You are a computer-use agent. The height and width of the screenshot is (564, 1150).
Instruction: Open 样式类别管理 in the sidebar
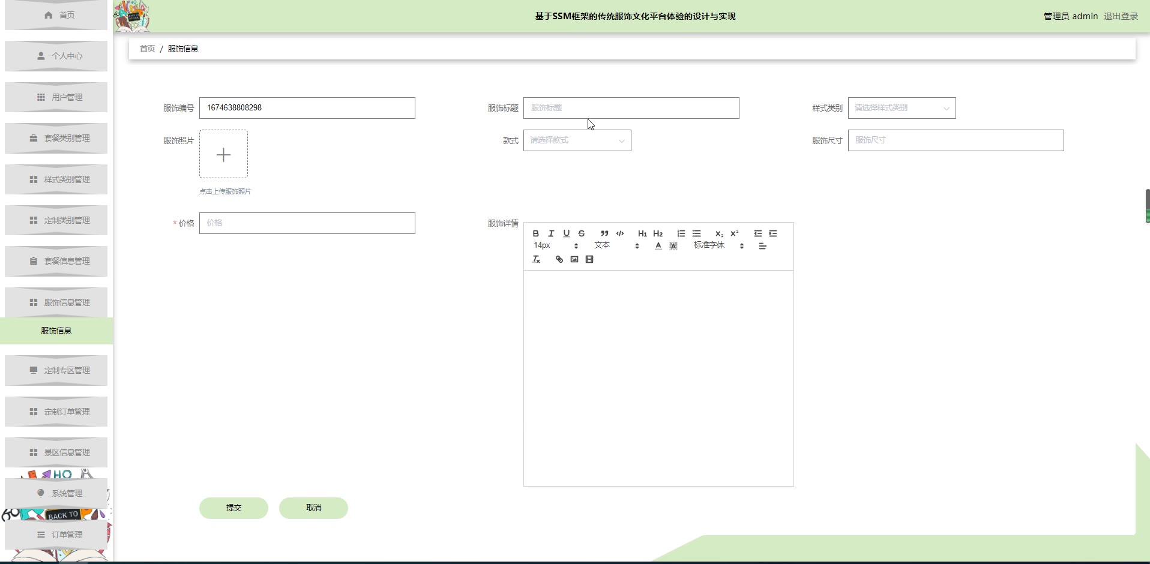click(x=56, y=179)
